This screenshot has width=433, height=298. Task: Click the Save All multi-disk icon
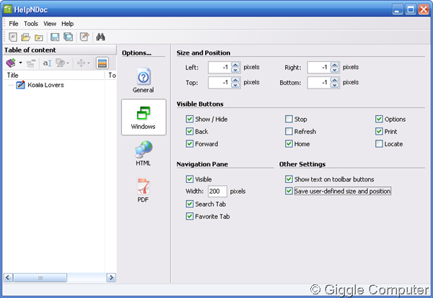(x=69, y=37)
